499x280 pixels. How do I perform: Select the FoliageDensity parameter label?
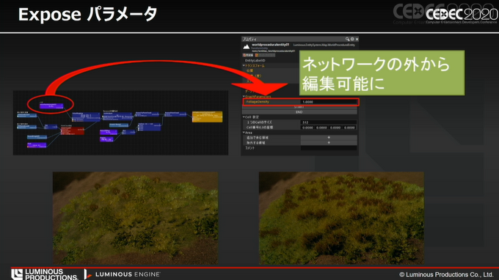click(258, 102)
